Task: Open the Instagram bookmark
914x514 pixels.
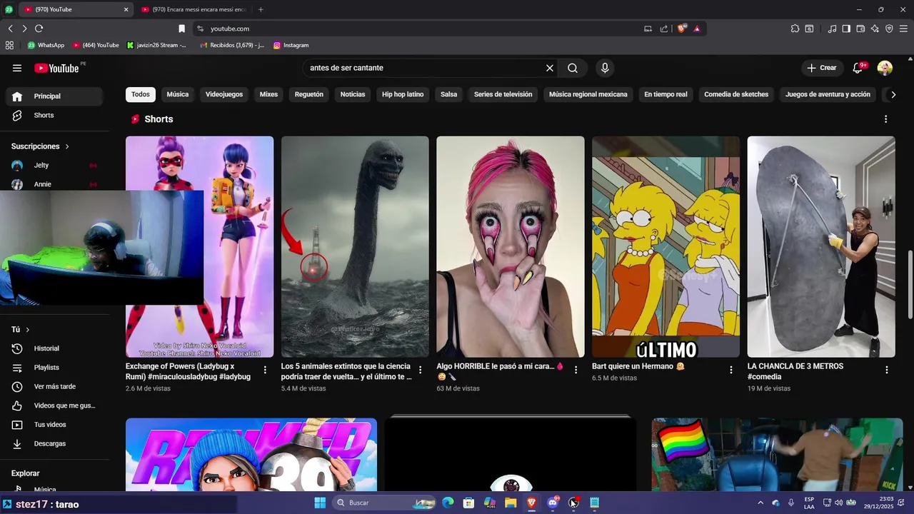Action: click(291, 45)
